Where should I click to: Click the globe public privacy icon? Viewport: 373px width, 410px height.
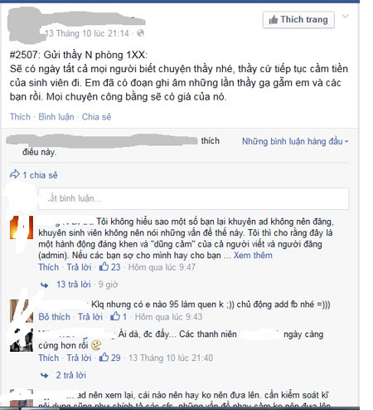click(x=140, y=33)
